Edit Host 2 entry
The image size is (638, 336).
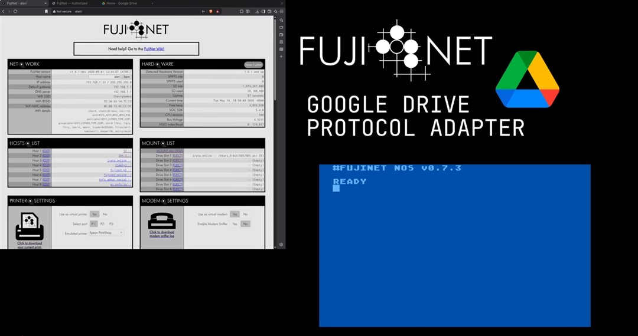(x=47, y=156)
